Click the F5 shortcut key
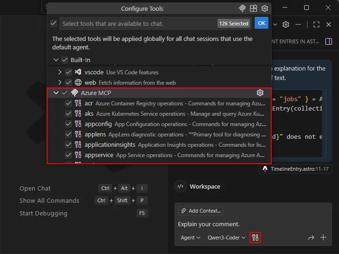The width and height of the screenshot is (339, 254). pyautogui.click(x=142, y=213)
